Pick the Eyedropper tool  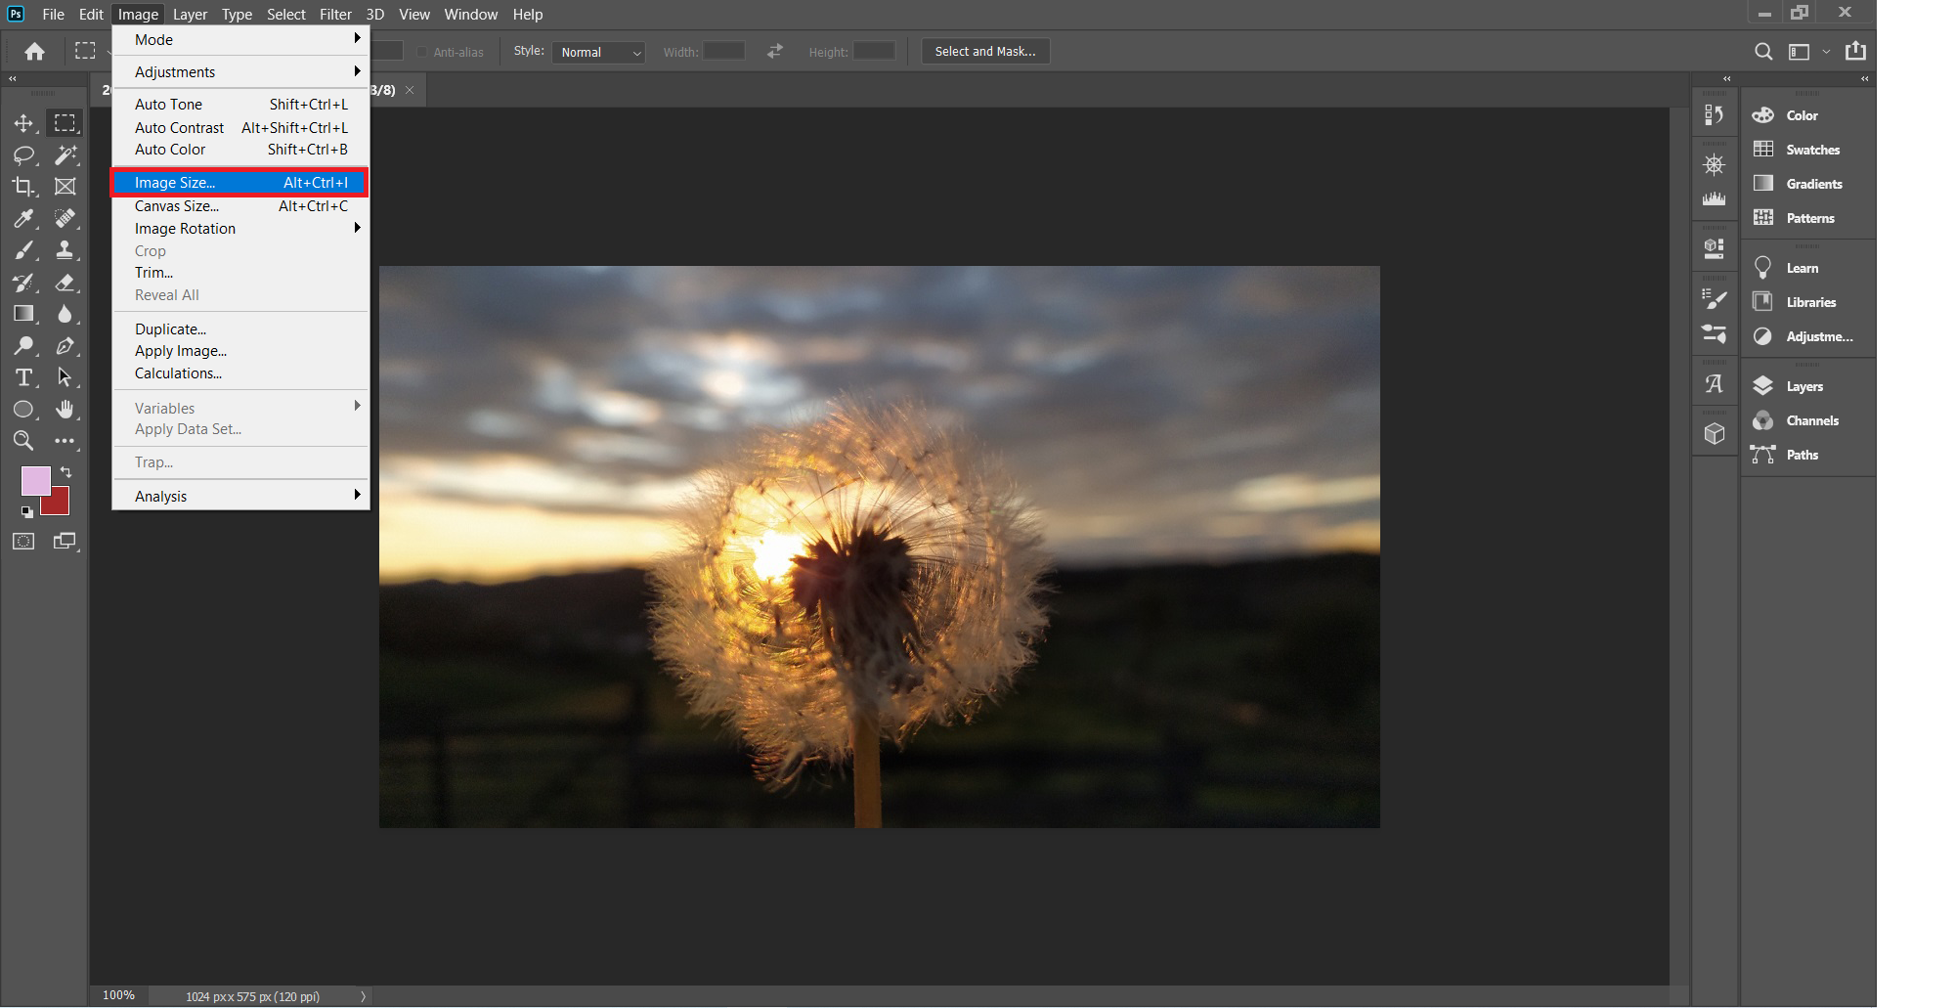pyautogui.click(x=23, y=218)
